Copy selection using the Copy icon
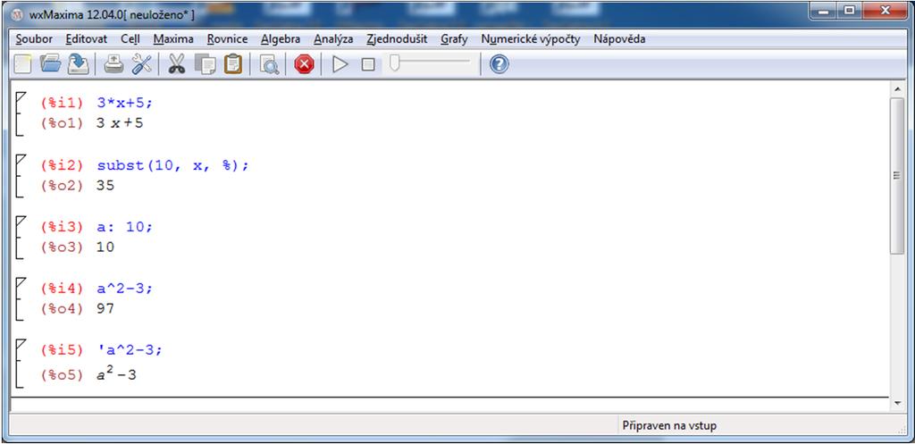 (x=205, y=64)
